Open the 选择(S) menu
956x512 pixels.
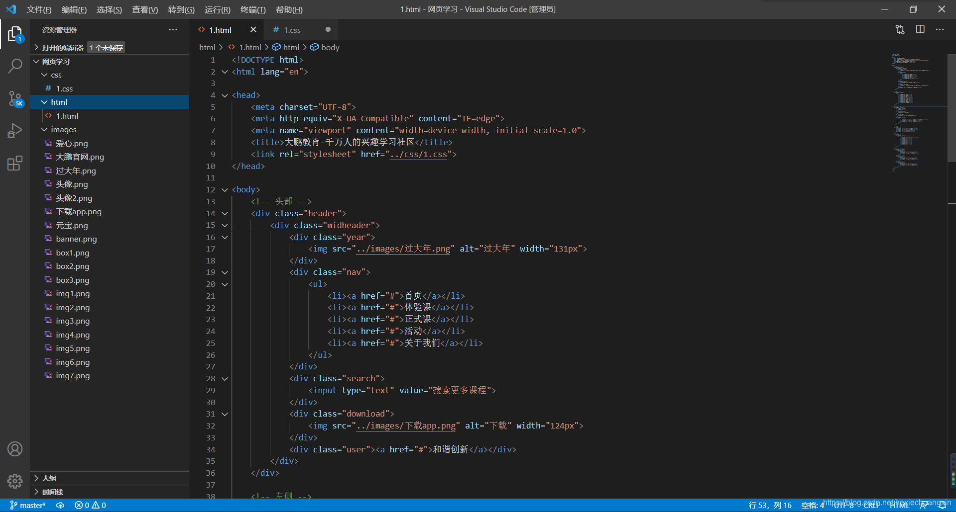click(x=109, y=9)
